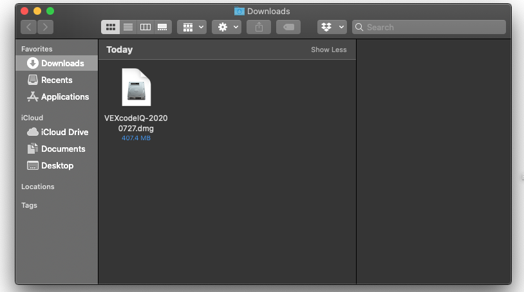Zoom the window with green button
This screenshot has width=524, height=292.
(50, 11)
